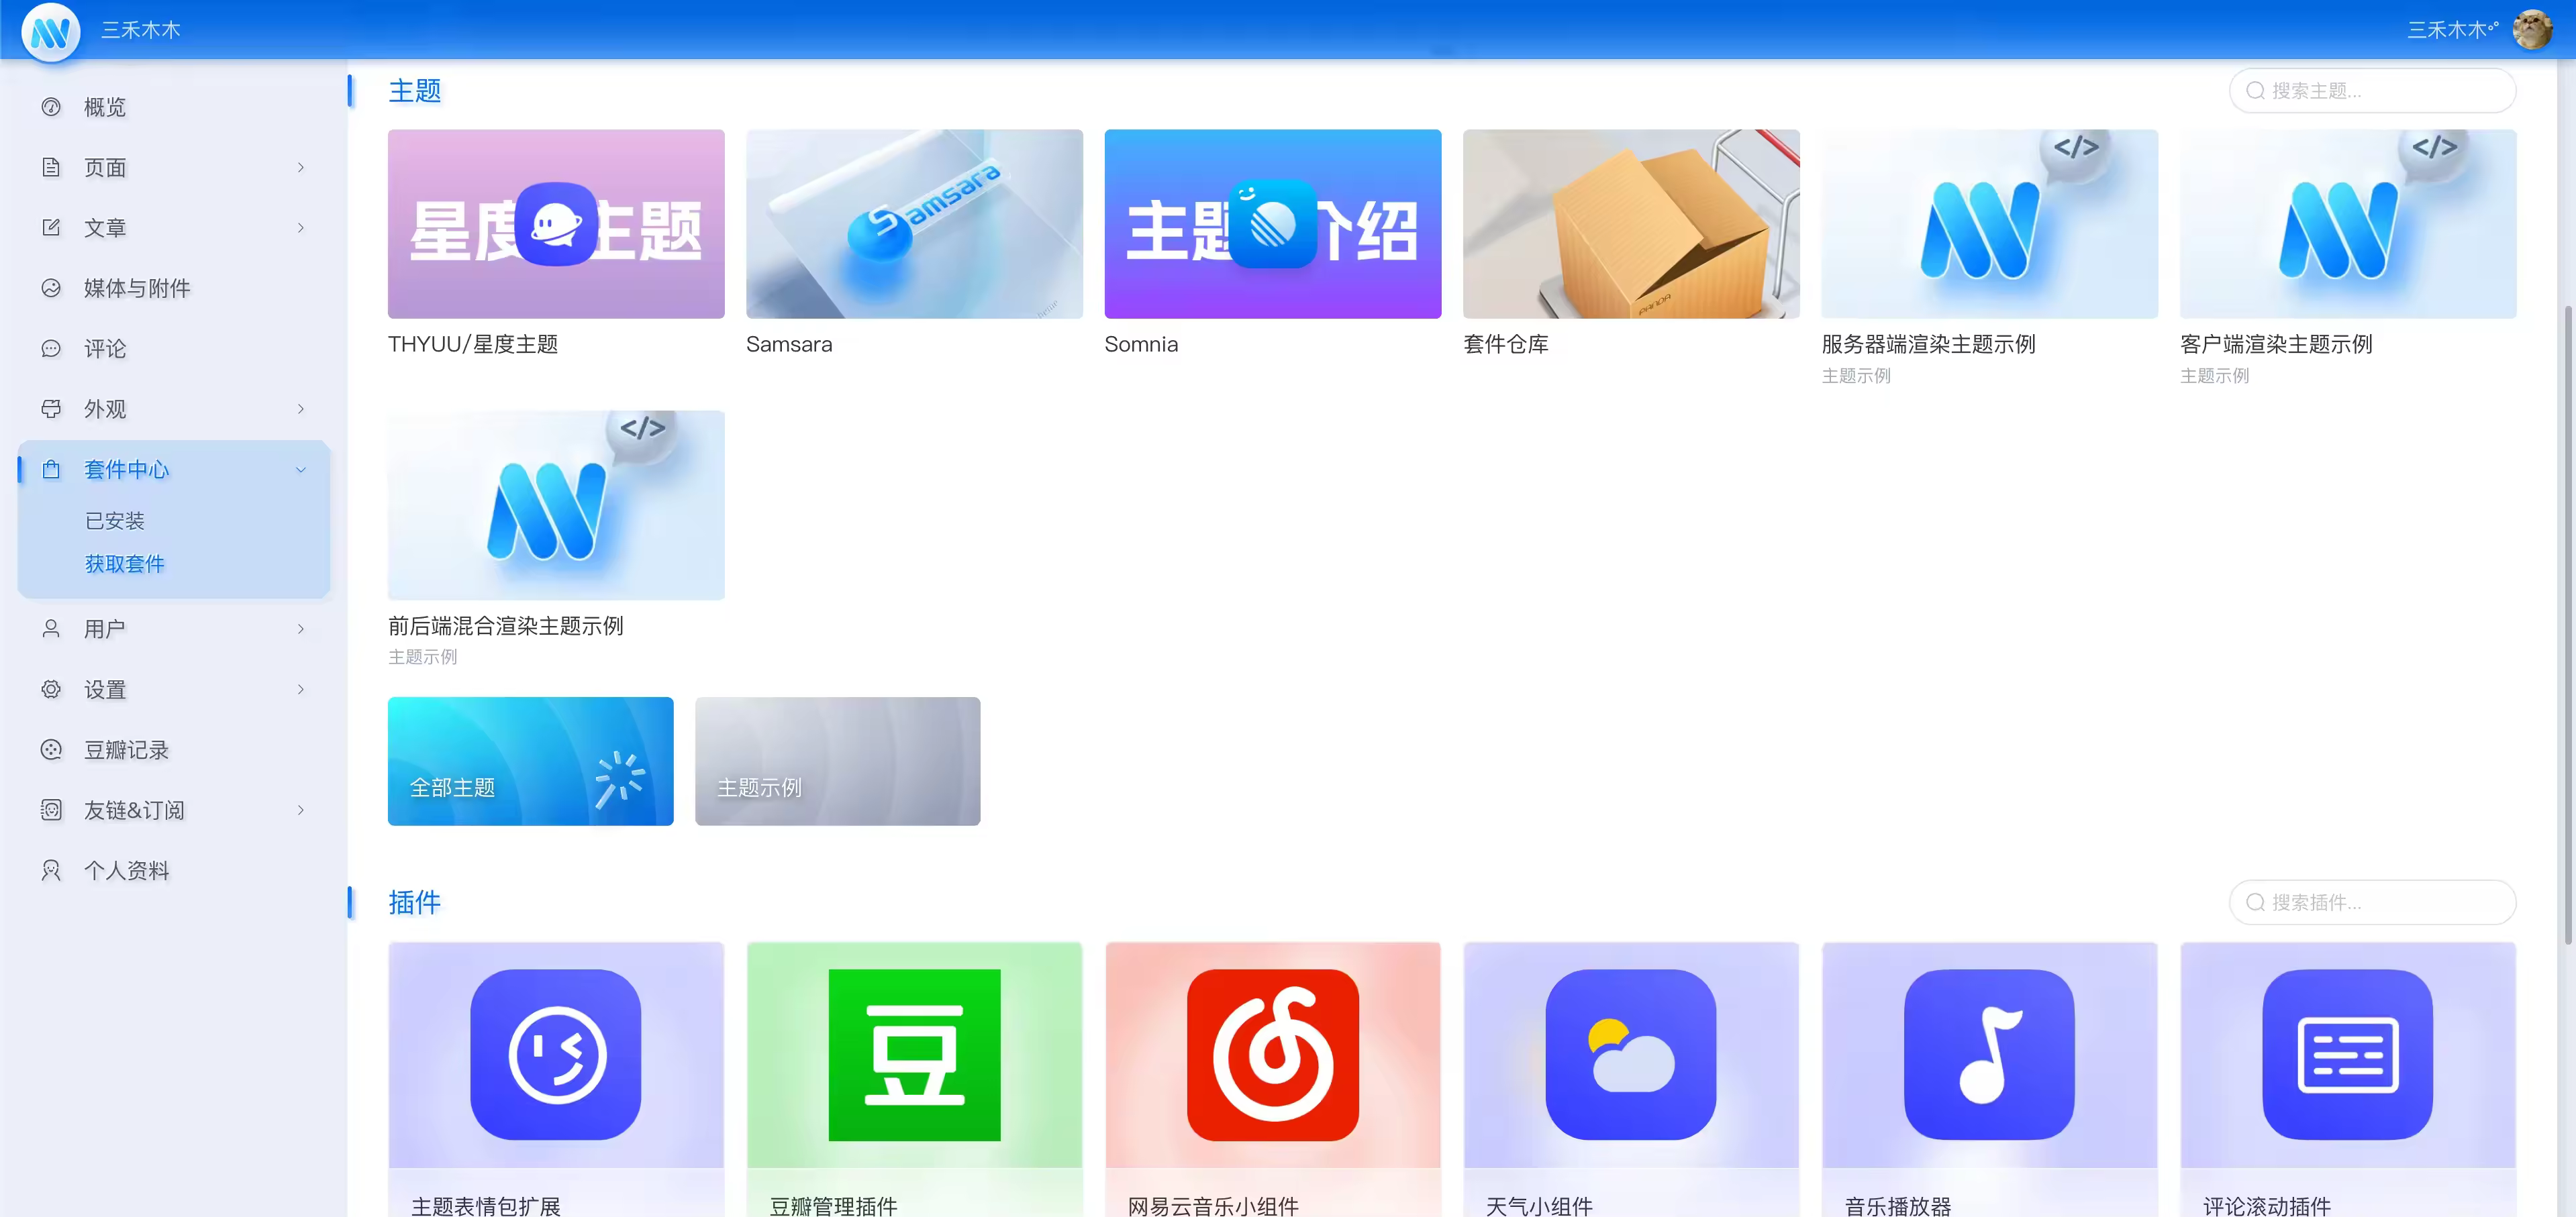Viewport: 2576px width, 1217px height.
Task: Open the 概览 menu item
Action: (x=174, y=107)
